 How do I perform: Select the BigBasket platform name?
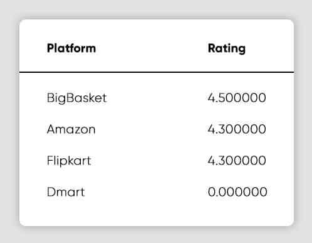(x=77, y=98)
